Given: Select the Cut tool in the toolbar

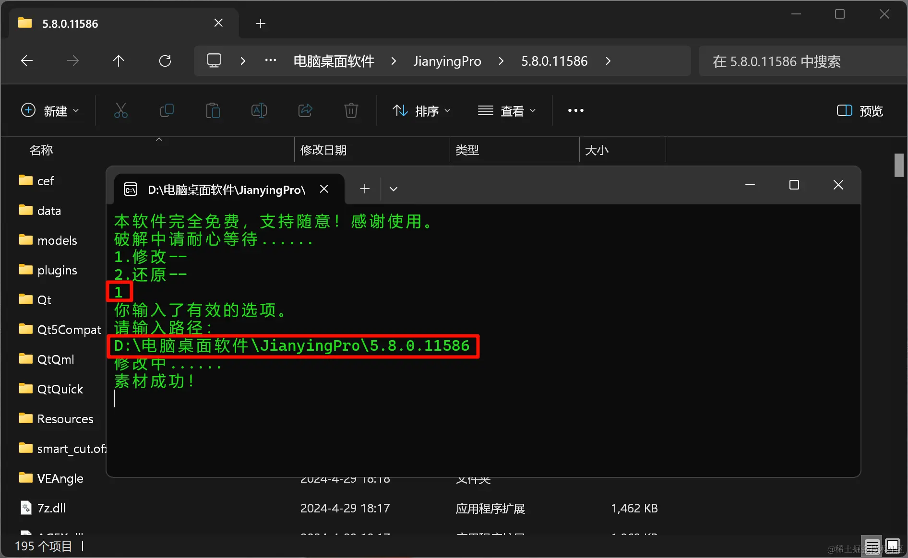Looking at the screenshot, I should pos(120,110).
